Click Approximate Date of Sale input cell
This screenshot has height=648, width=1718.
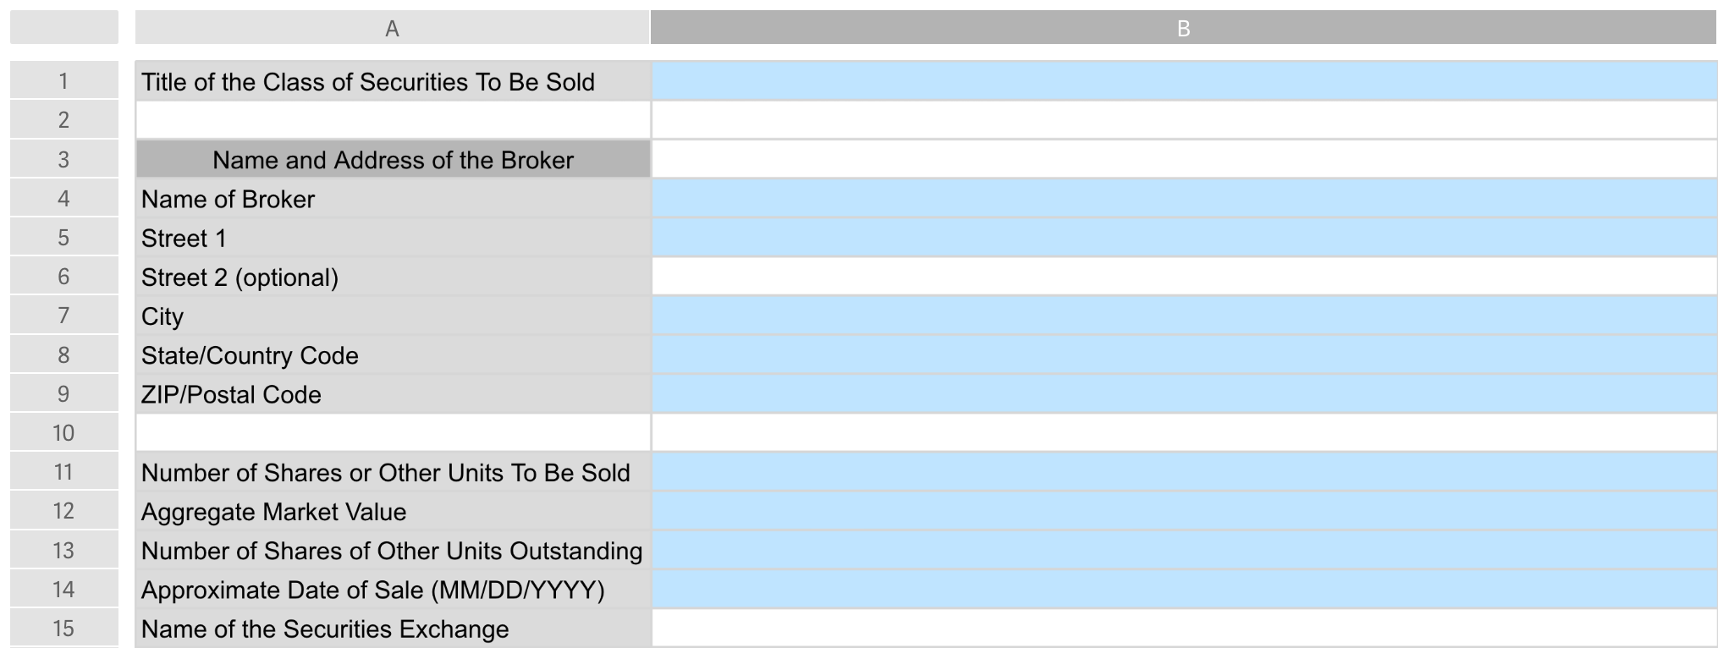(x=1183, y=590)
